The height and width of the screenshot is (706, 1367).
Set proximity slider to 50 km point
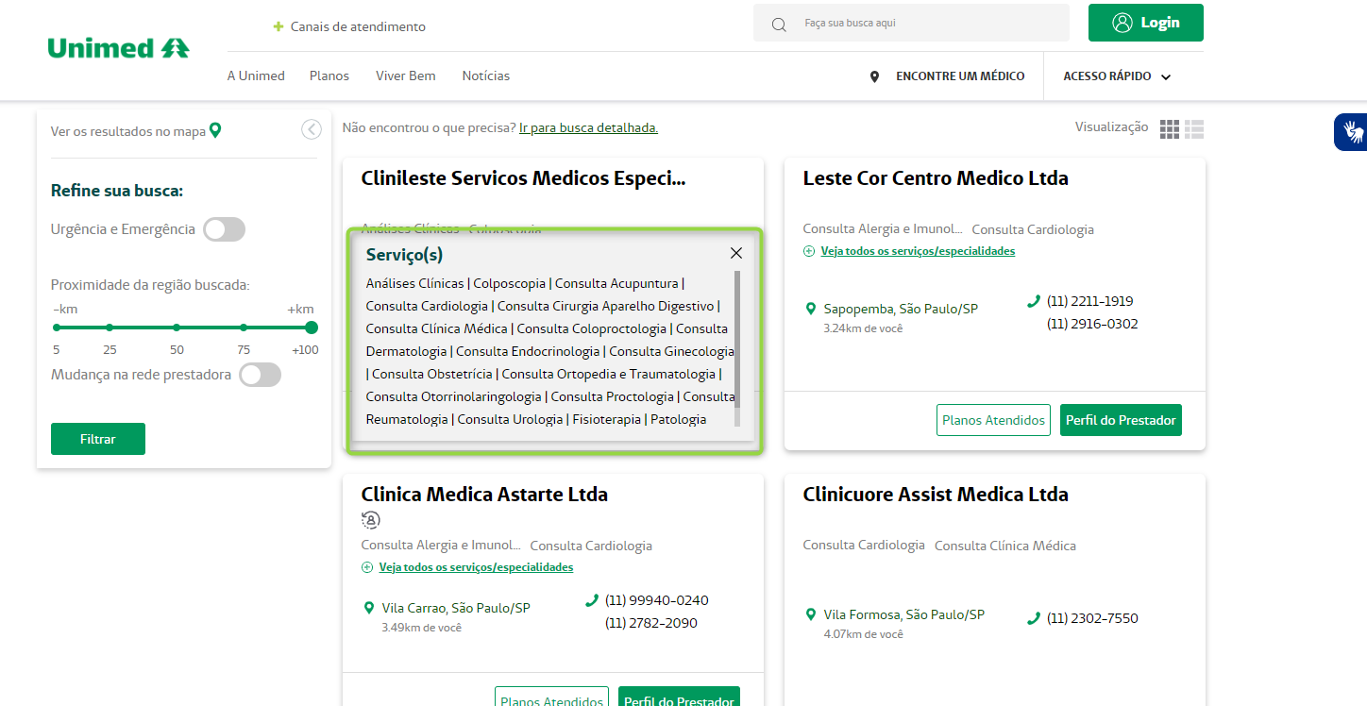click(177, 328)
